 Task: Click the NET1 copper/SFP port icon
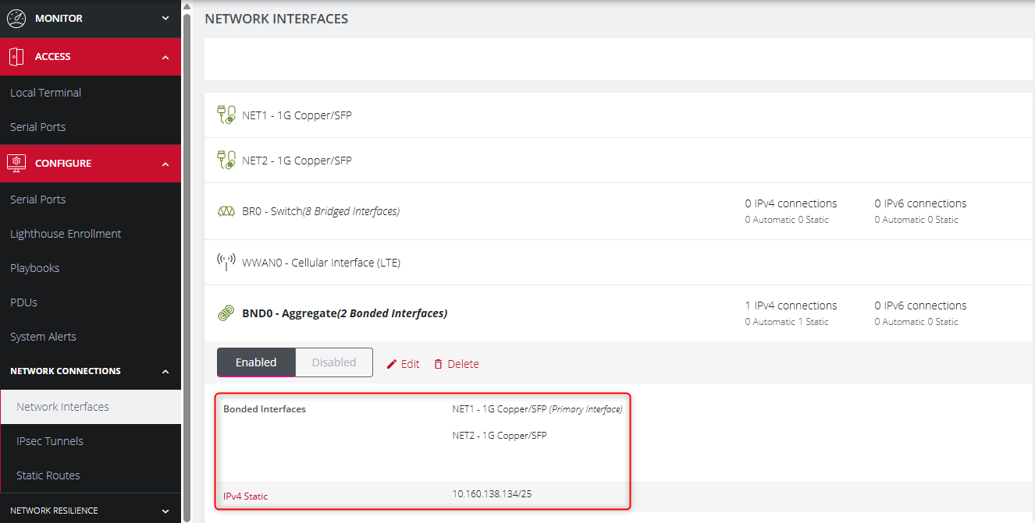(x=226, y=115)
